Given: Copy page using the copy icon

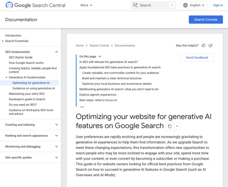Looking at the screenshot, I should 170,126.
